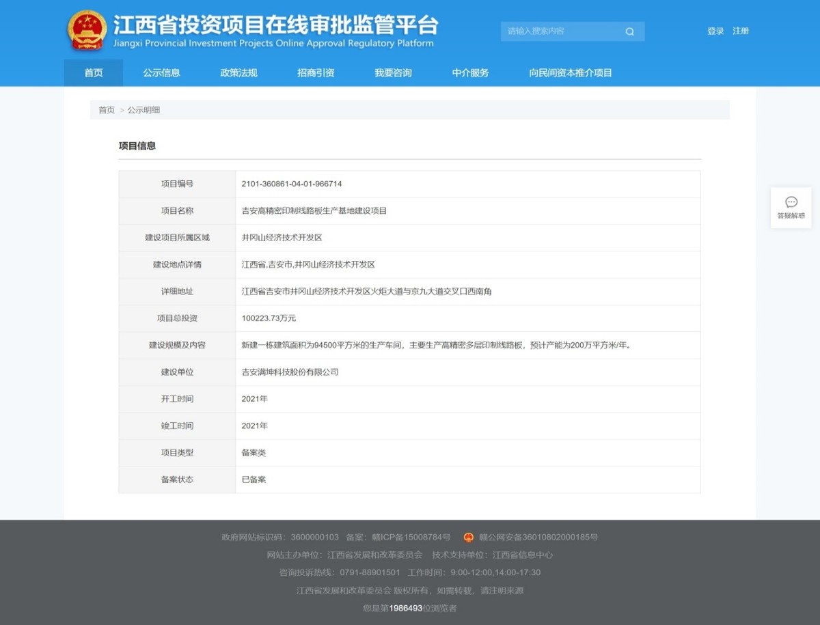820x625 pixels.
Task: Open the 政策法规 section
Action: click(x=238, y=72)
